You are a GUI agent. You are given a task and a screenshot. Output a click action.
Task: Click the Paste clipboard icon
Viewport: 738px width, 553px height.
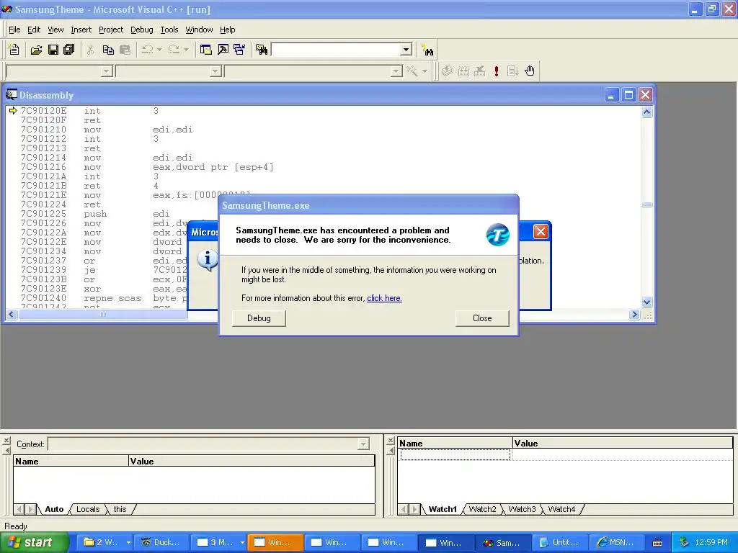coord(125,50)
